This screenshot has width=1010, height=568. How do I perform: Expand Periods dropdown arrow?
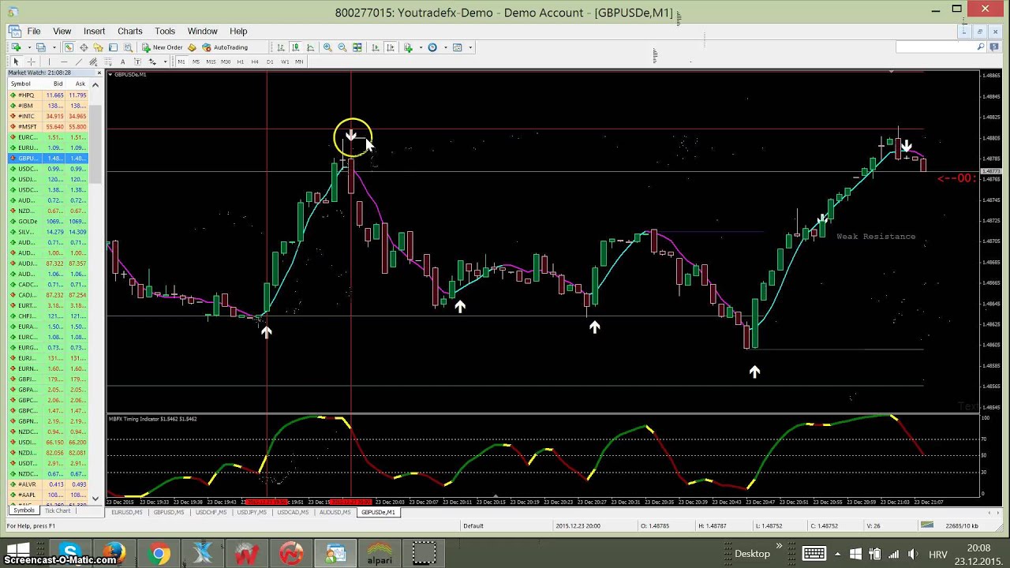(x=446, y=47)
